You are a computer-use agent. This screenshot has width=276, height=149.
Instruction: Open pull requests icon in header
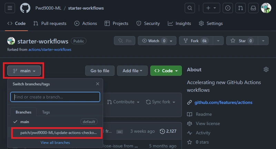pyautogui.click(x=241, y=8)
